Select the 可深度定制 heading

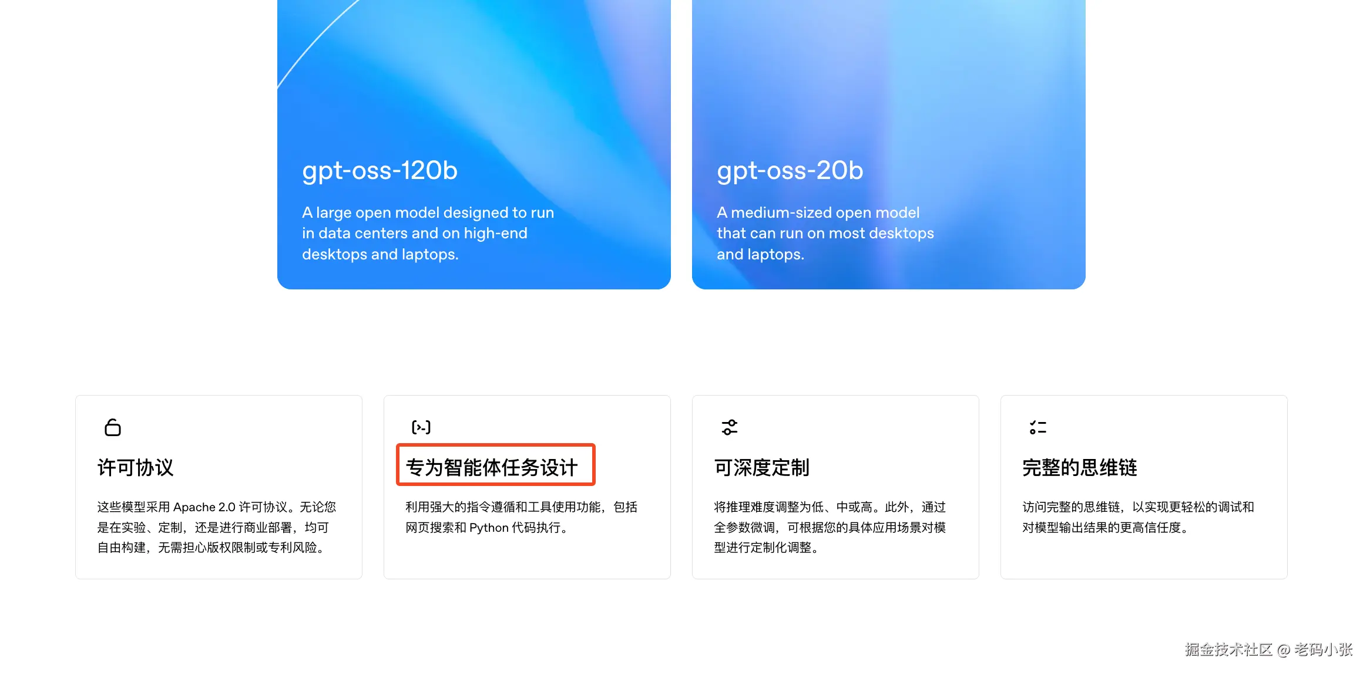click(x=762, y=468)
